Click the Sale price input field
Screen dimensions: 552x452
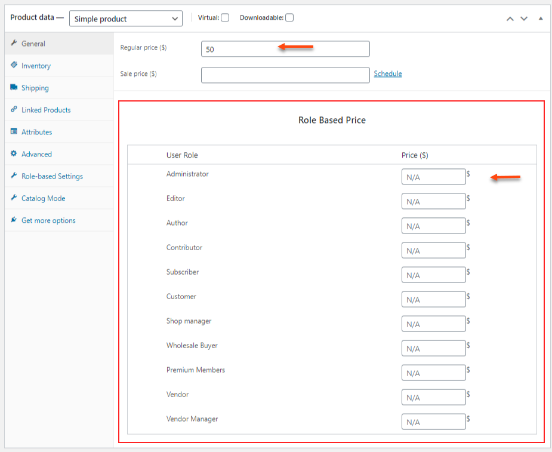pos(285,75)
